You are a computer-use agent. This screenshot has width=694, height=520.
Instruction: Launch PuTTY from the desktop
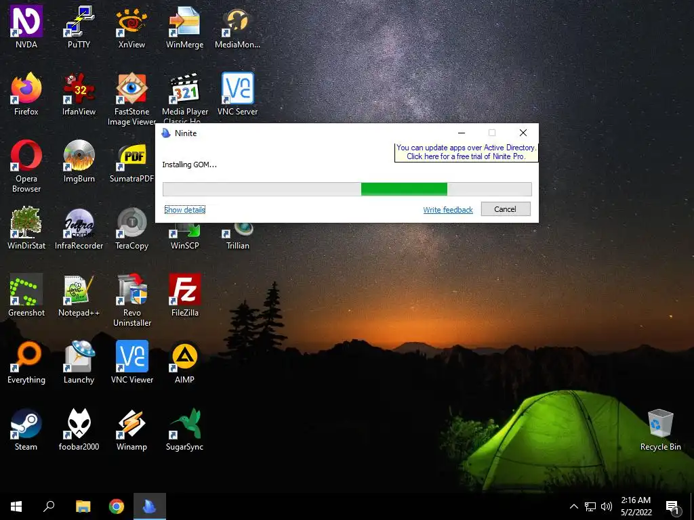point(79,26)
